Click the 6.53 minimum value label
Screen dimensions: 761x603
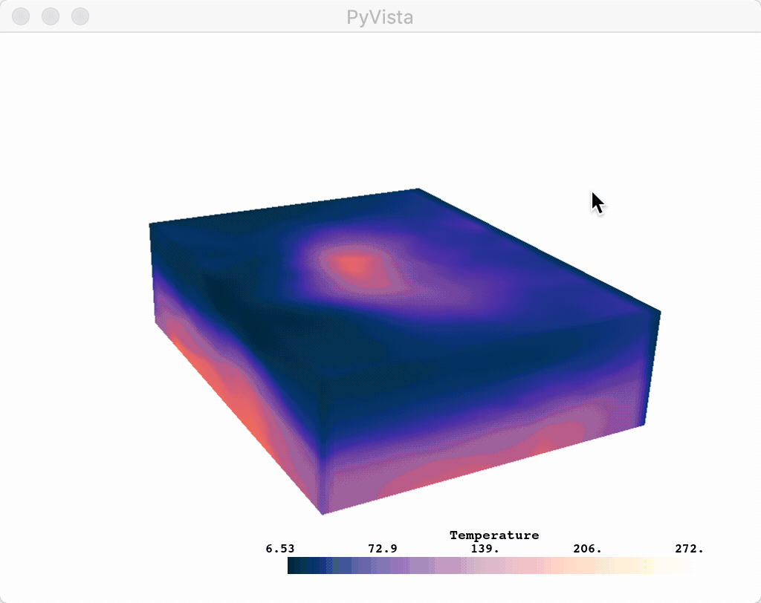pos(279,548)
